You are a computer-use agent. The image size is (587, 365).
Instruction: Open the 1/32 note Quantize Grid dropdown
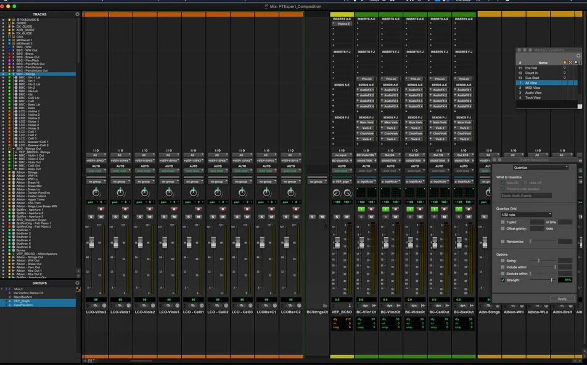click(x=525, y=214)
